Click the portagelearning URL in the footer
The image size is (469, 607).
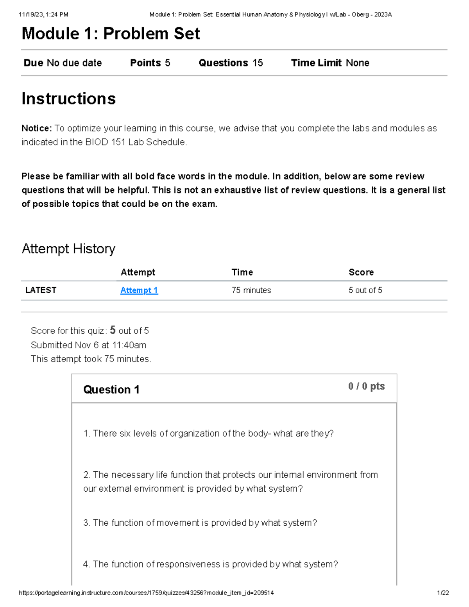[146, 593]
